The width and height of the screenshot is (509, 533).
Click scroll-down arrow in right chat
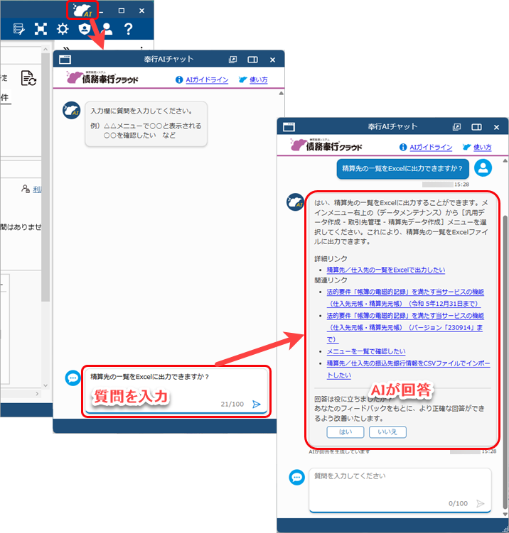[x=505, y=515]
